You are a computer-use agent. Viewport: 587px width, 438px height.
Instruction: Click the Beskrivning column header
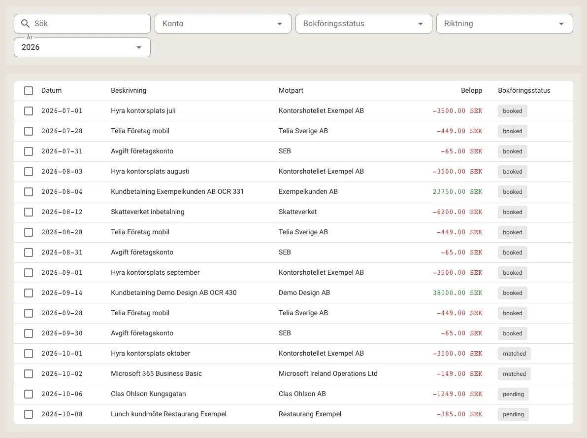pyautogui.click(x=129, y=90)
